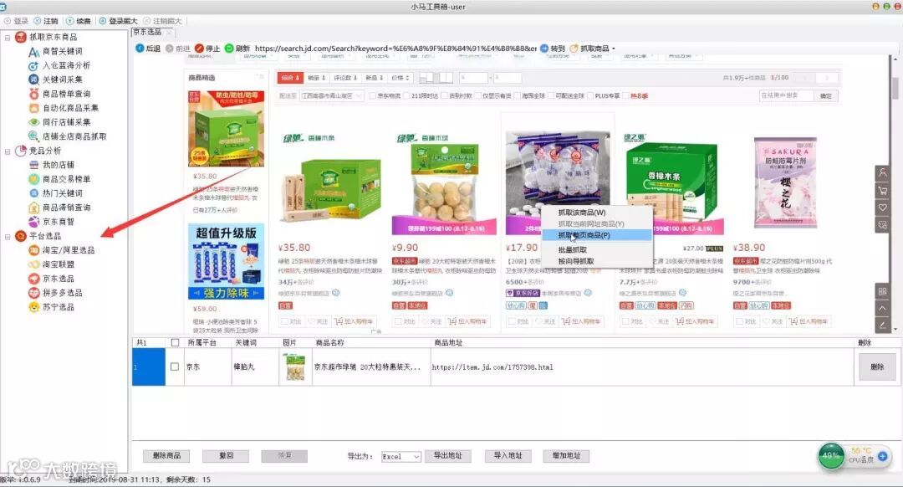
Task: Open 淘宝联盟 item
Action: pos(59,264)
